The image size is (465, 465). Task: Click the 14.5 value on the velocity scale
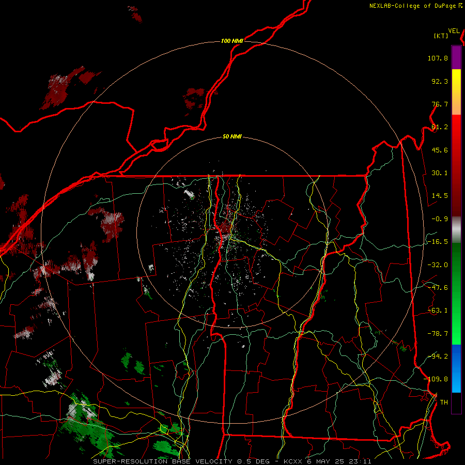tap(440, 196)
